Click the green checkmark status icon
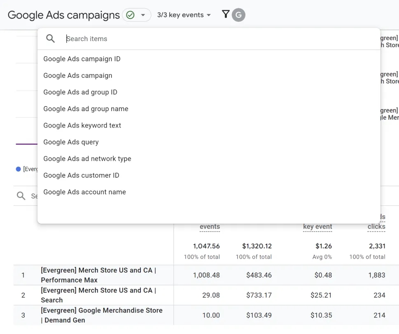Screen dimensions: 399x334 coord(130,15)
